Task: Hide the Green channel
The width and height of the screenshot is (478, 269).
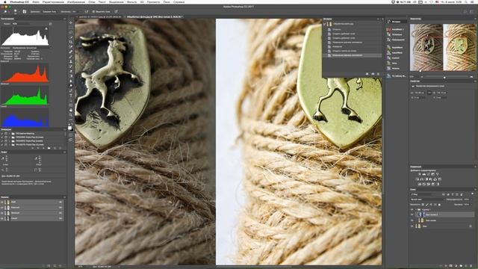Action: tap(2, 213)
